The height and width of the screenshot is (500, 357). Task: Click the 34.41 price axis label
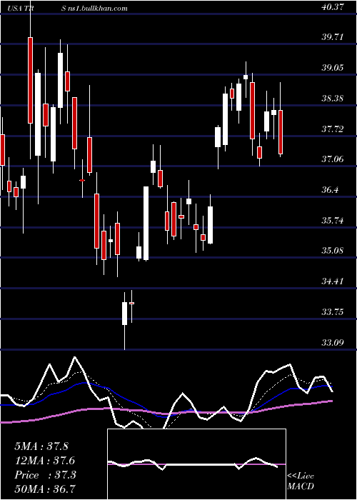coord(332,281)
